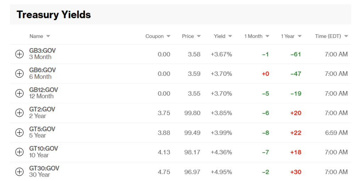Expand the GB3:GOV 3 Month plus icon

coord(19,54)
